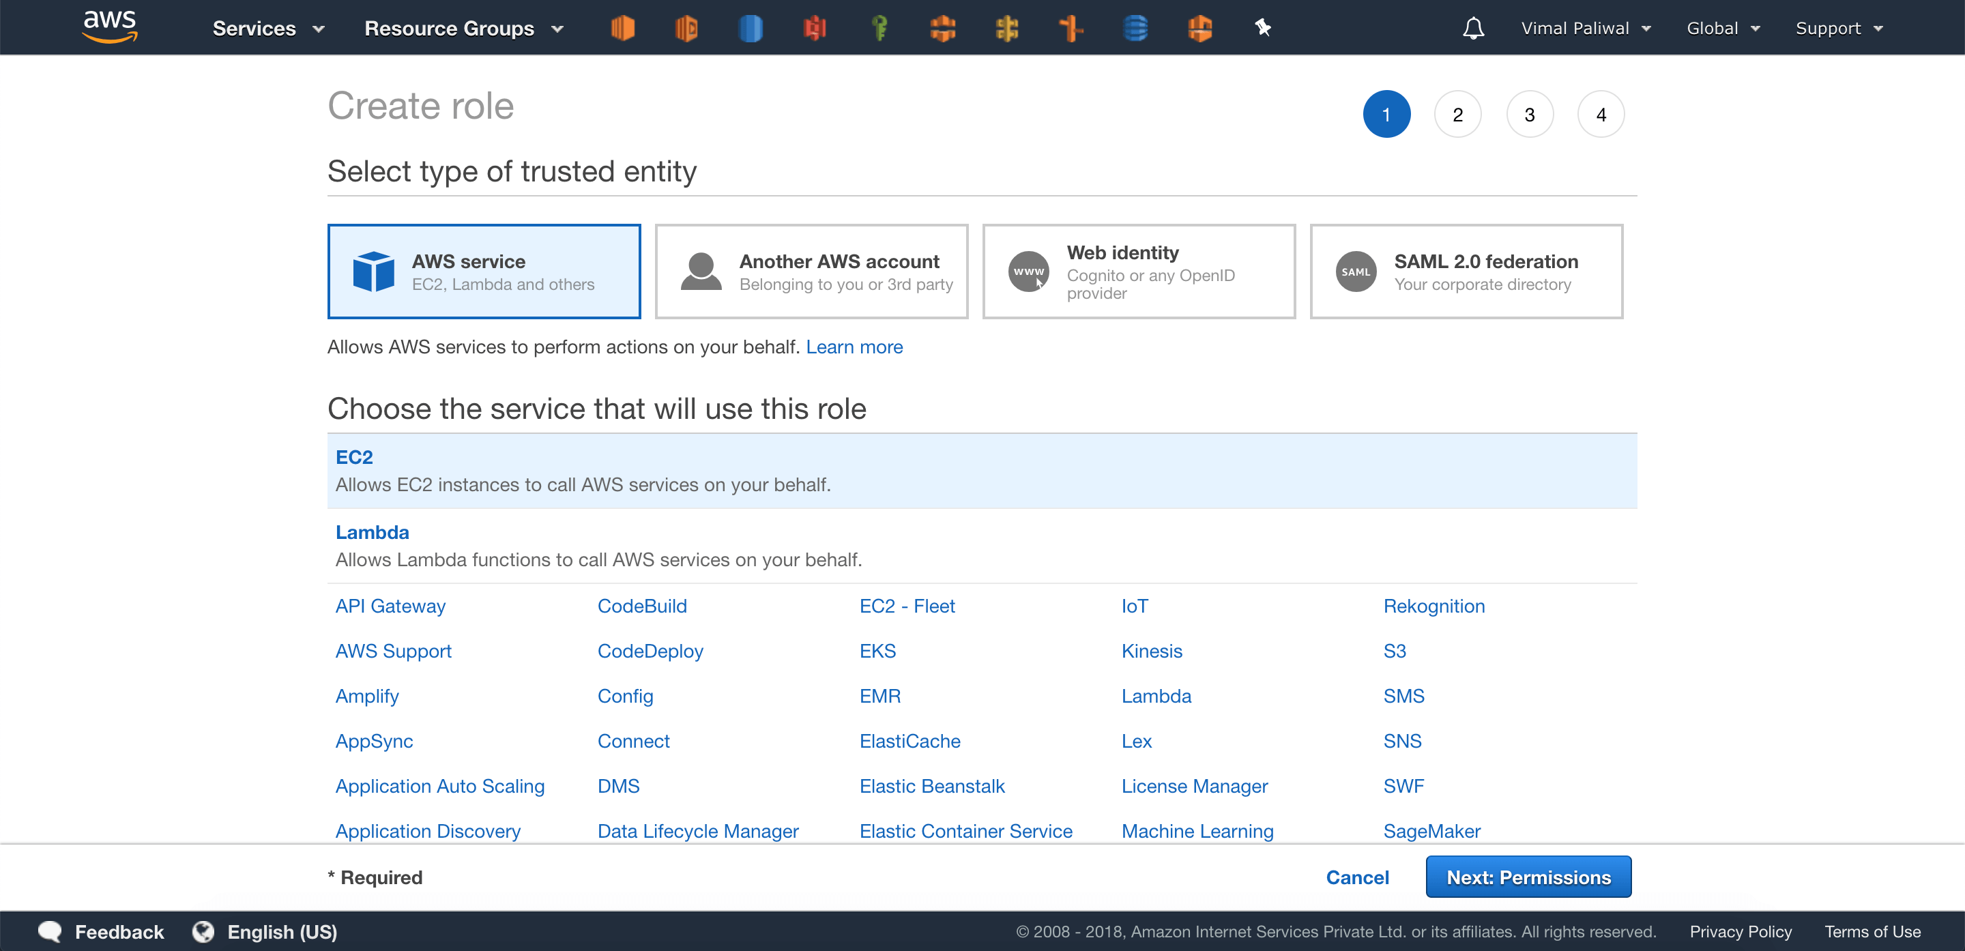Select the EC2 - Fleet service

point(907,606)
